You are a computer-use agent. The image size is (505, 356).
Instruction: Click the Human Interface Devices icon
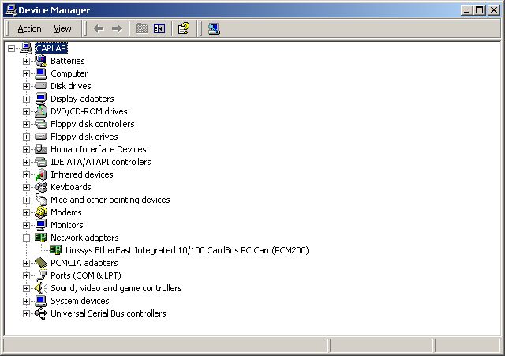tap(41, 149)
